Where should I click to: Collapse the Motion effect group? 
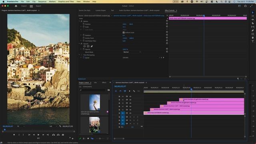[x=79, y=21]
